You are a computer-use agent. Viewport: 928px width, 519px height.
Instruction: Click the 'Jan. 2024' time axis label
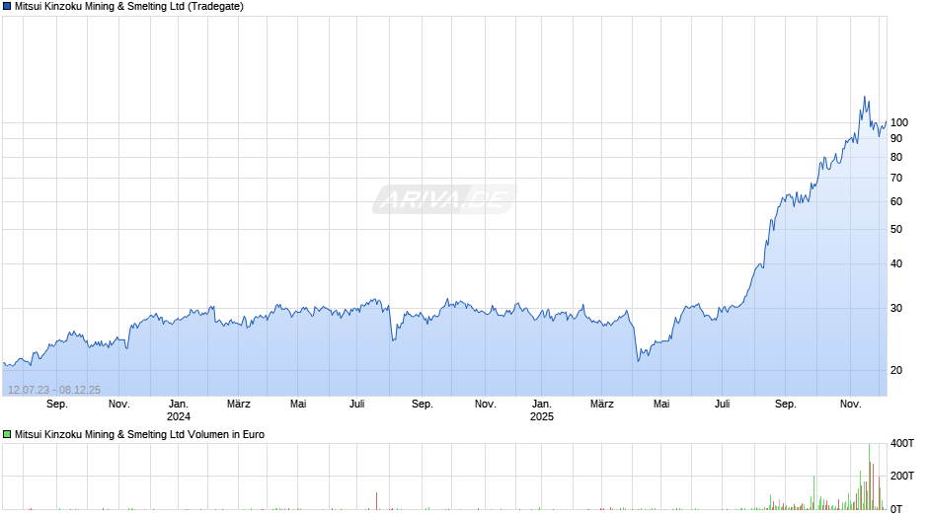(178, 410)
